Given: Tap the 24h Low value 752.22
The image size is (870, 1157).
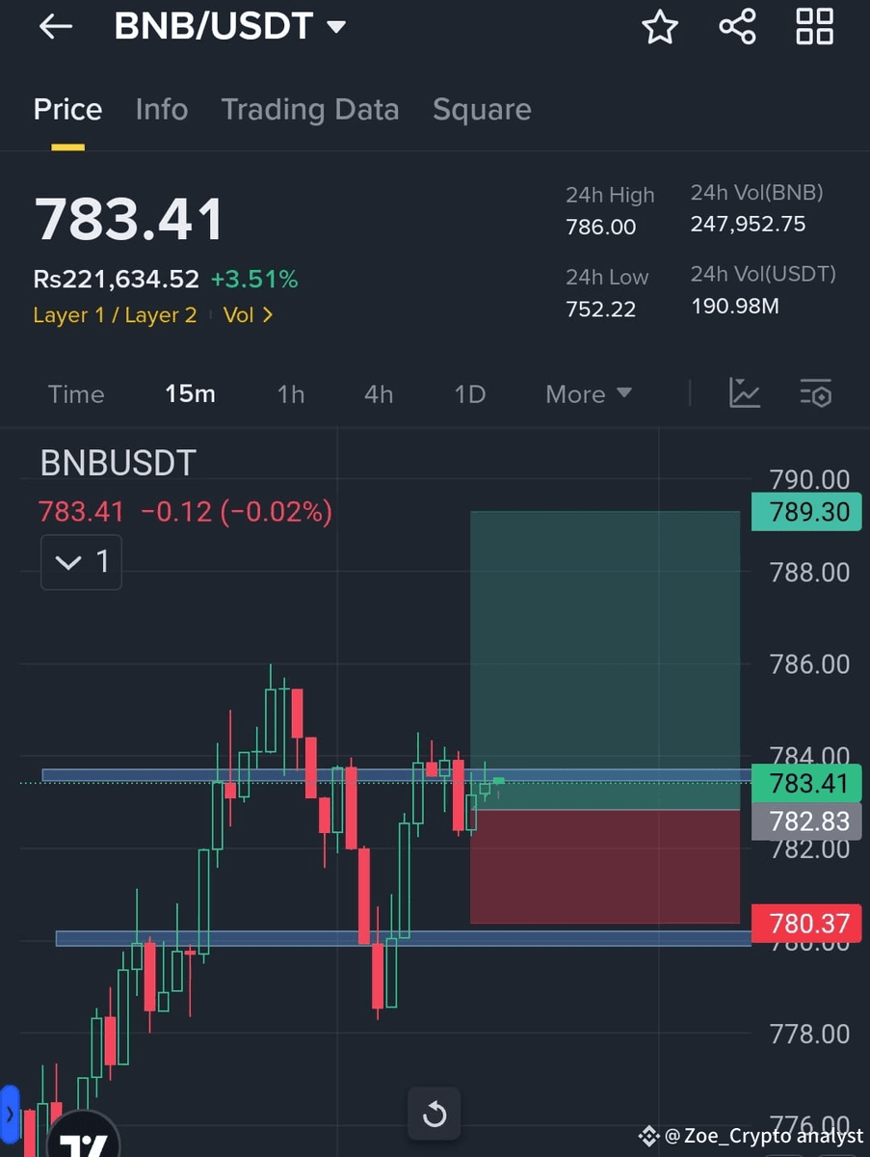Looking at the screenshot, I should click(601, 309).
